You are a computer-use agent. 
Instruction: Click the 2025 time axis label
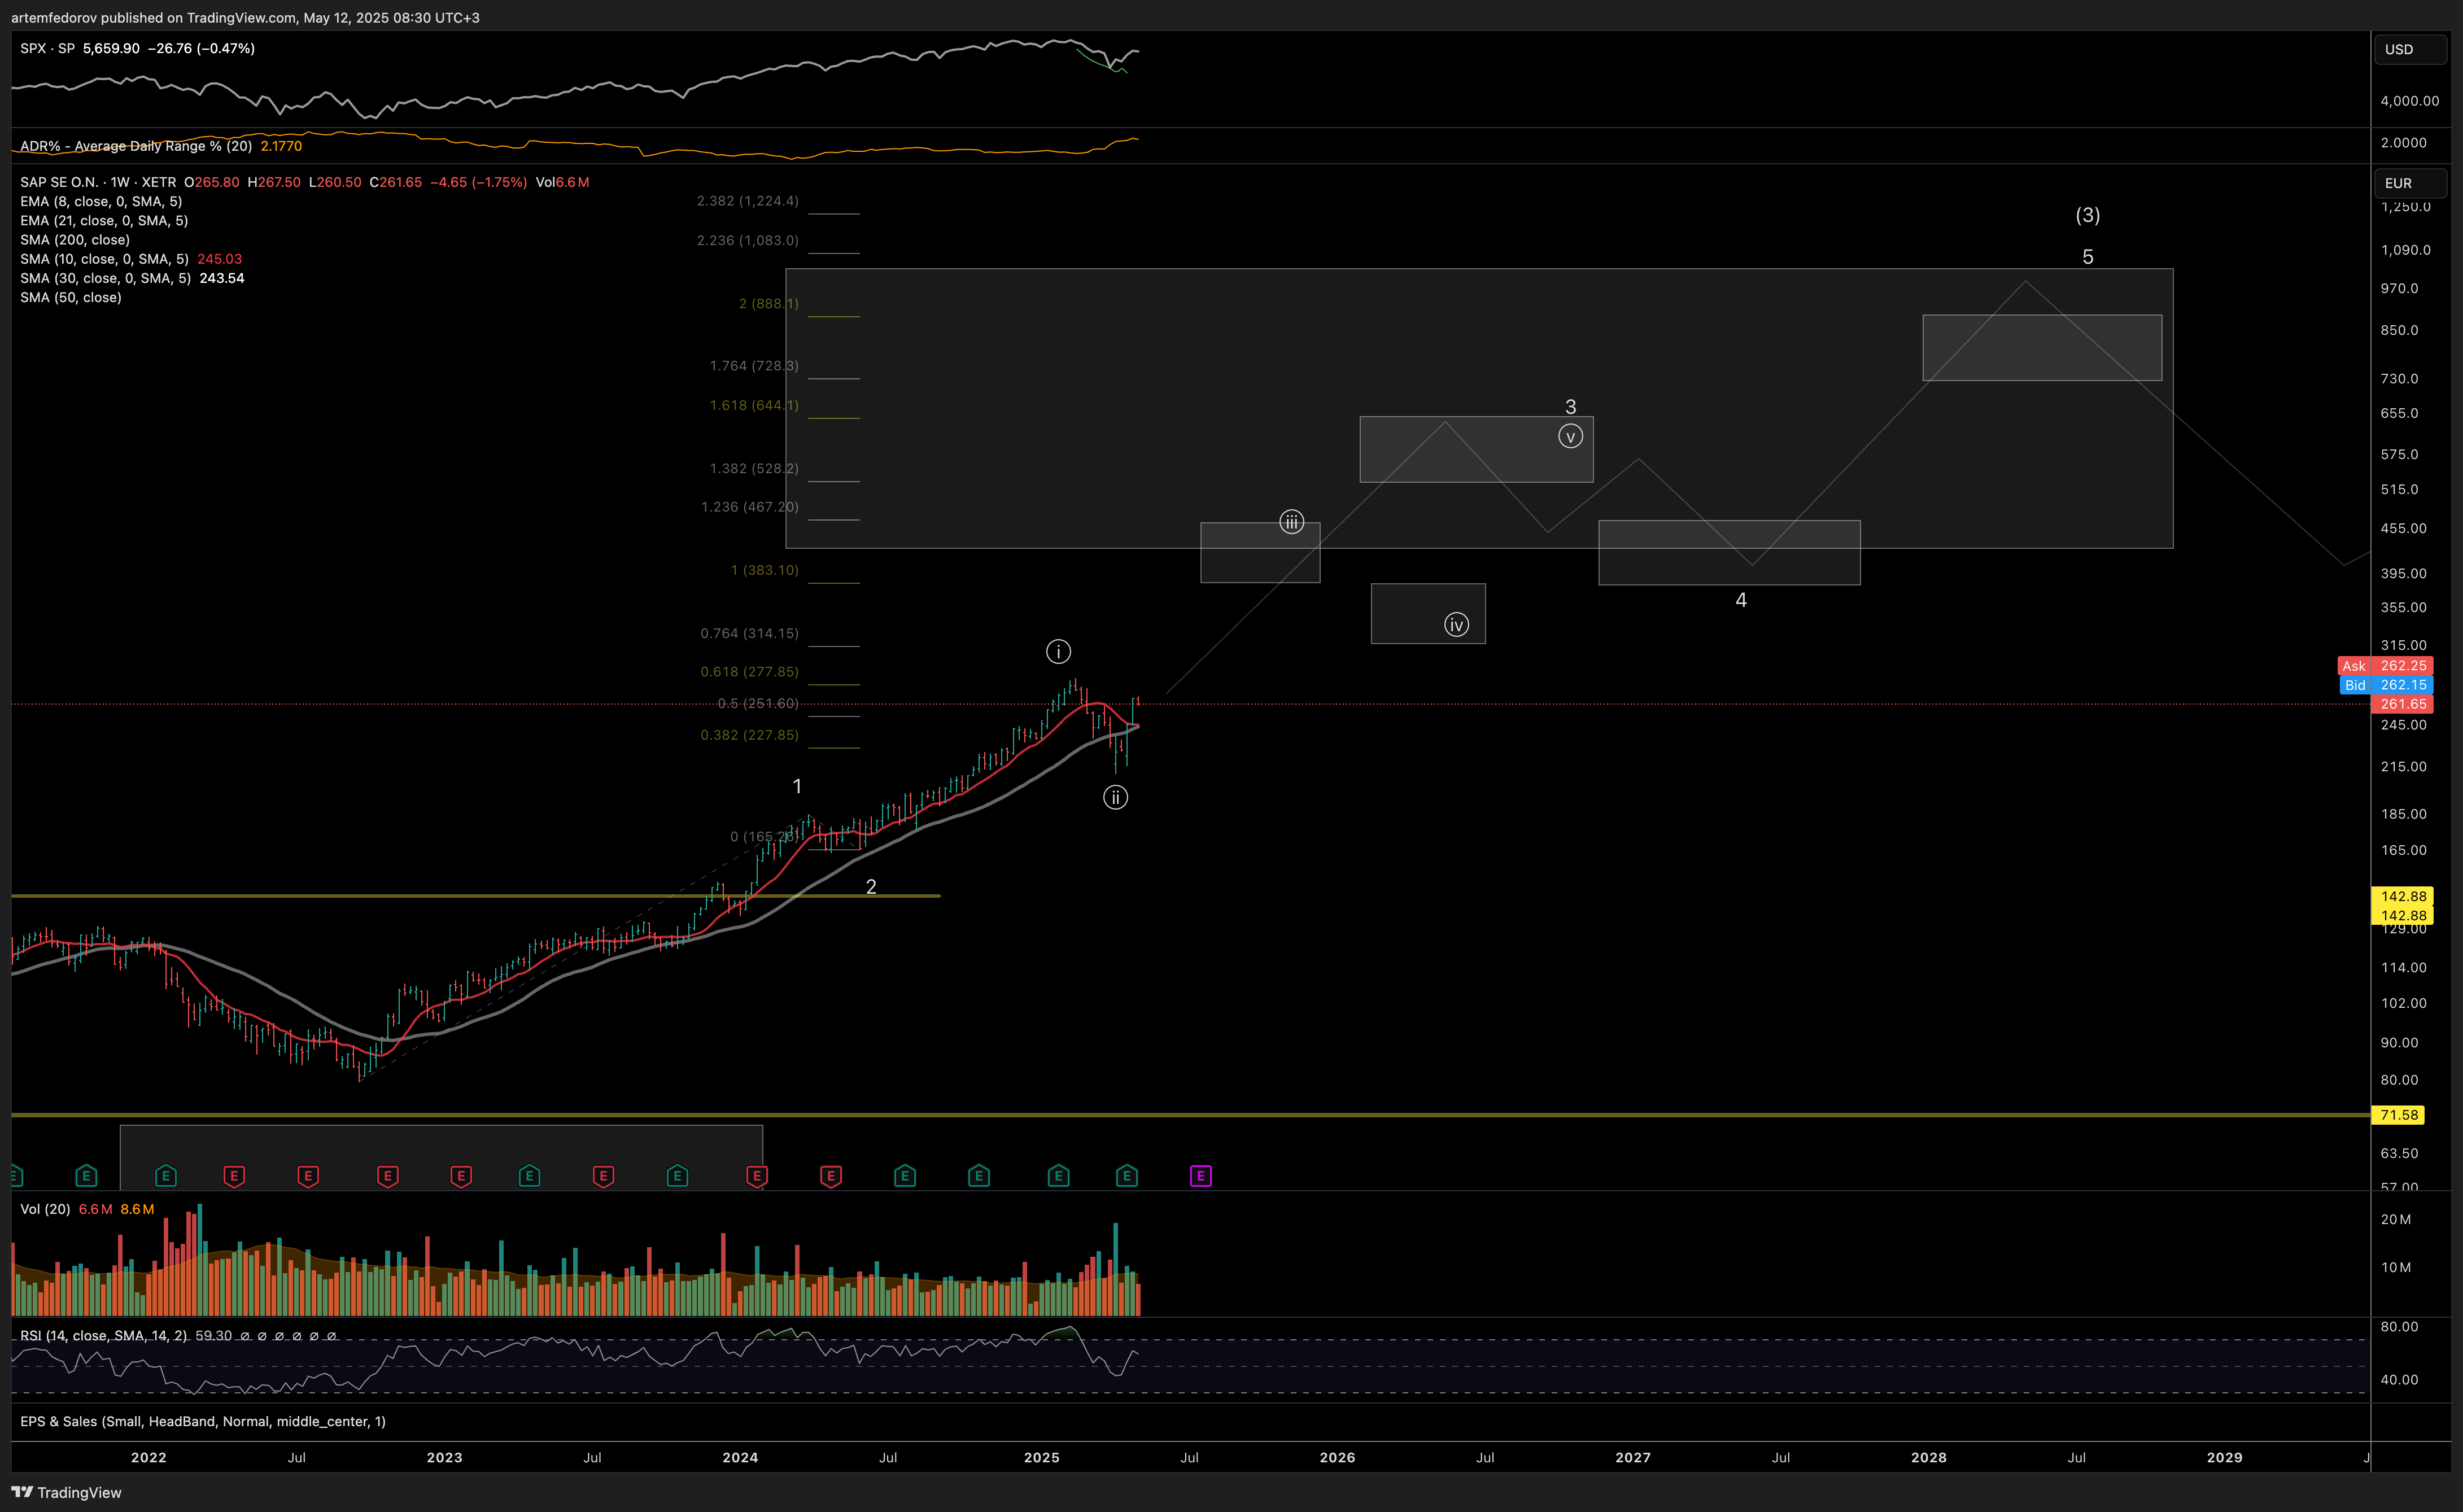click(x=1041, y=1457)
